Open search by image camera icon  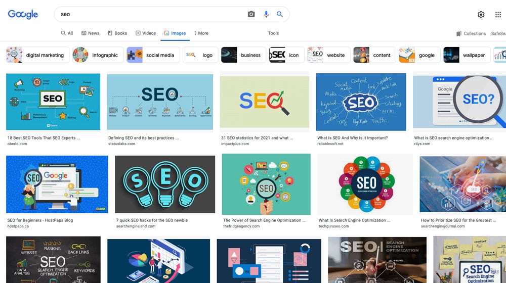point(251,14)
